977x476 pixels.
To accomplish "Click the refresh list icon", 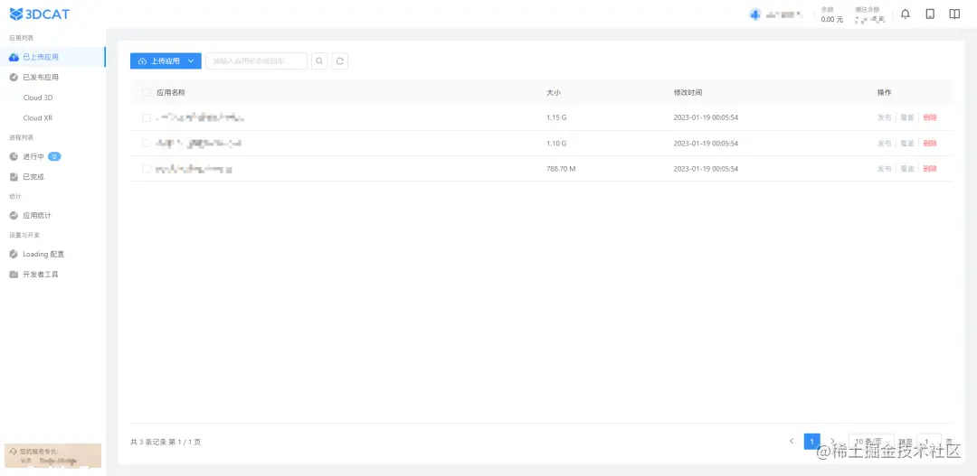I will pyautogui.click(x=339, y=61).
